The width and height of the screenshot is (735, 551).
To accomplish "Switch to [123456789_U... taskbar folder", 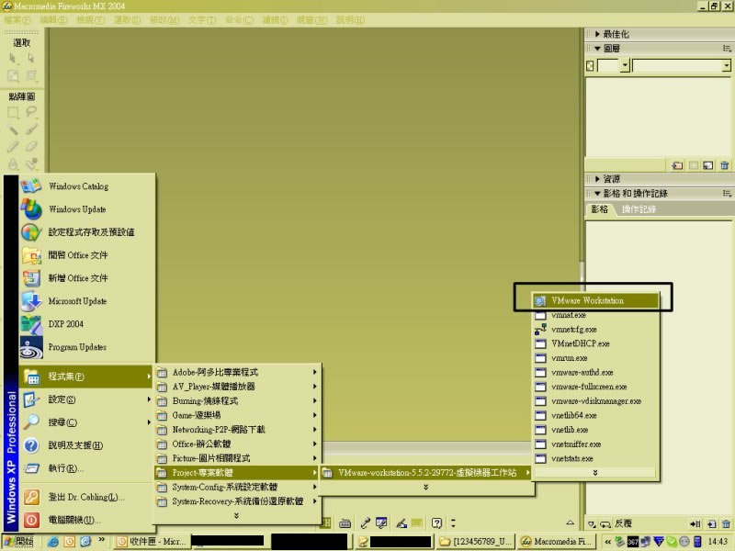I will [476, 542].
